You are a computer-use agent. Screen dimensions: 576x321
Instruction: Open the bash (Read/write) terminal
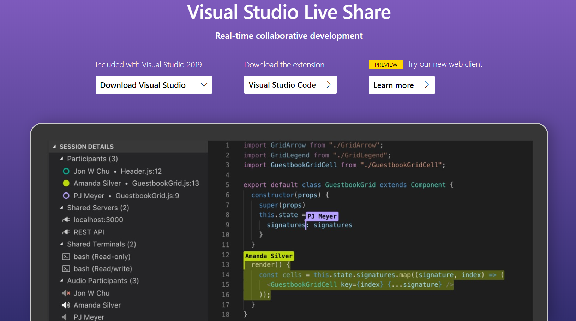pos(128,269)
